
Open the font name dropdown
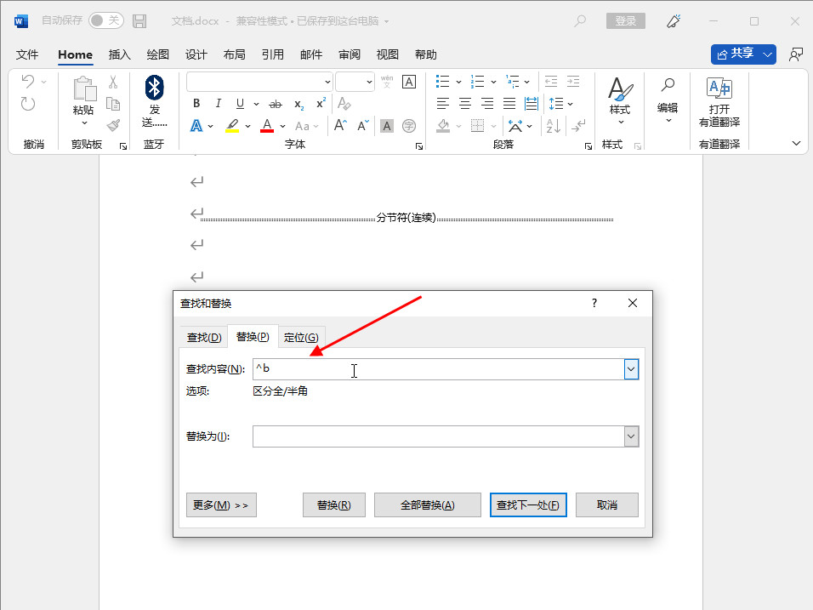(x=327, y=82)
